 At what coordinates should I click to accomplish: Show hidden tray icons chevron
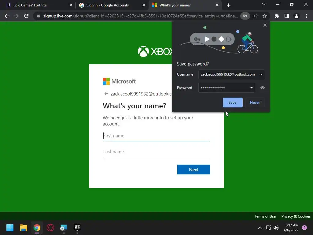click(260, 228)
